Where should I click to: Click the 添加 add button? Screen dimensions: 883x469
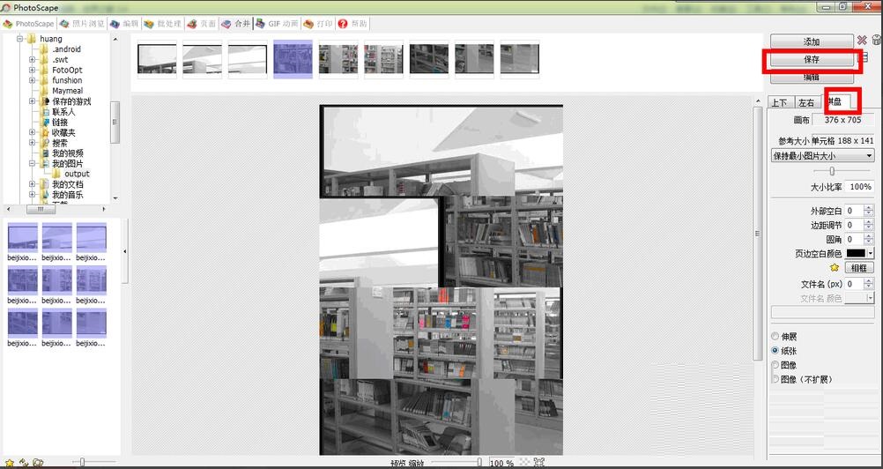coord(812,41)
